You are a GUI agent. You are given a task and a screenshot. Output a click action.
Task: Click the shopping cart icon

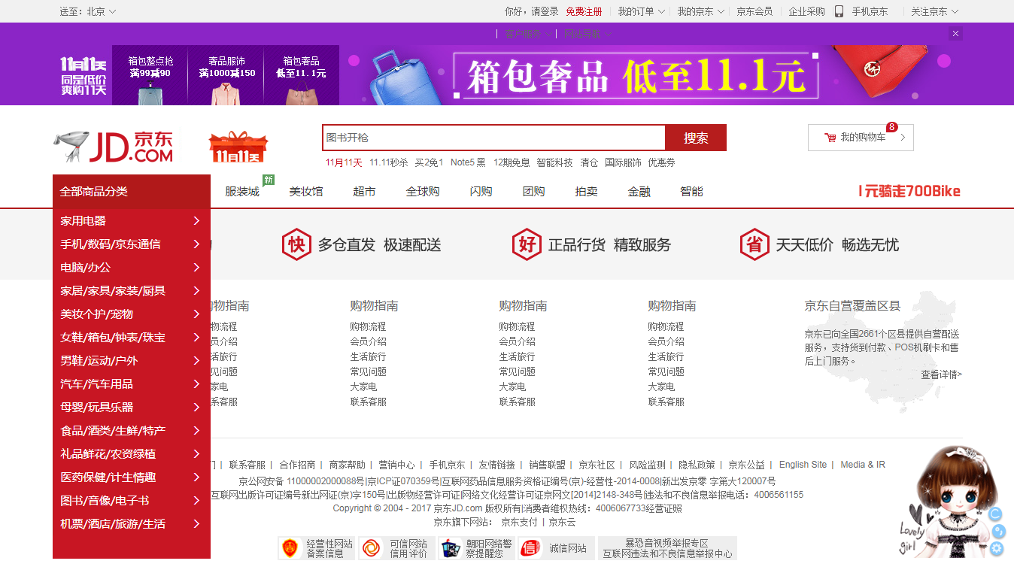click(830, 138)
